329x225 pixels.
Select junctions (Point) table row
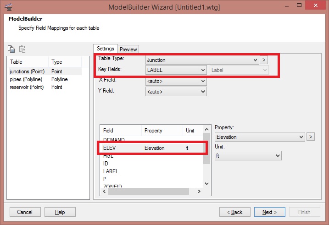[45, 71]
